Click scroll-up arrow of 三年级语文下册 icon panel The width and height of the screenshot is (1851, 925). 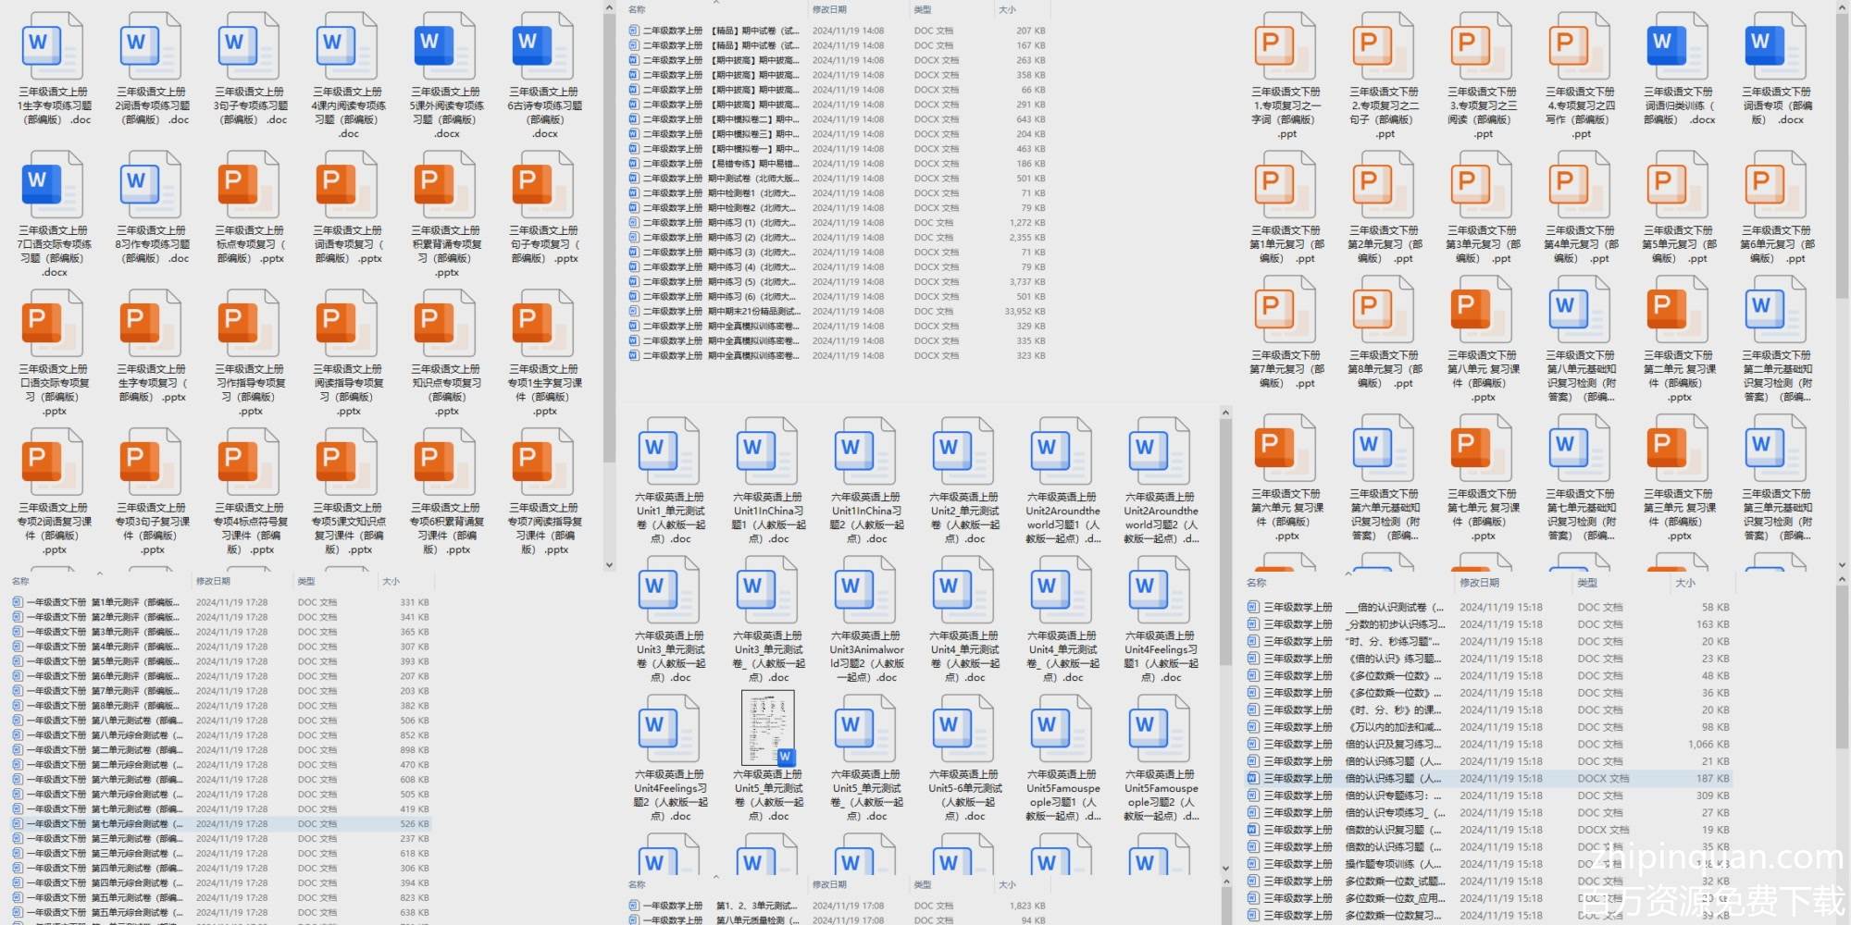point(1842,6)
